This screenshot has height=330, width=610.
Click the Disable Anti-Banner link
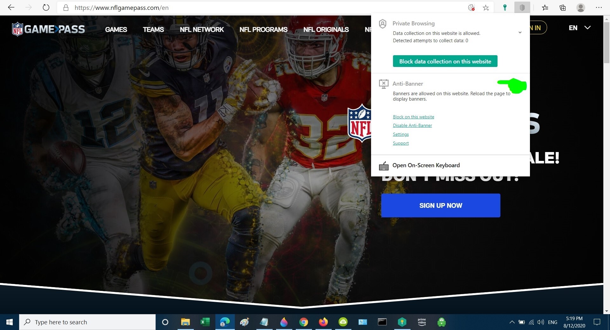click(x=412, y=125)
